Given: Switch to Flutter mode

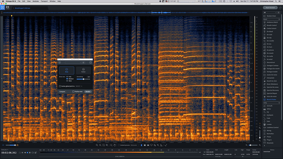Looking at the screenshot, I should [x=83, y=70].
